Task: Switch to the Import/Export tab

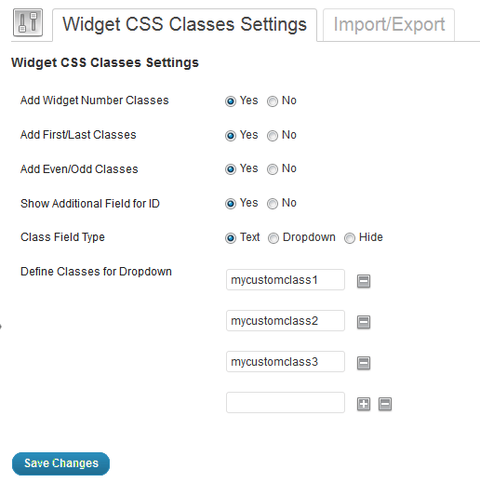Action: (x=389, y=25)
